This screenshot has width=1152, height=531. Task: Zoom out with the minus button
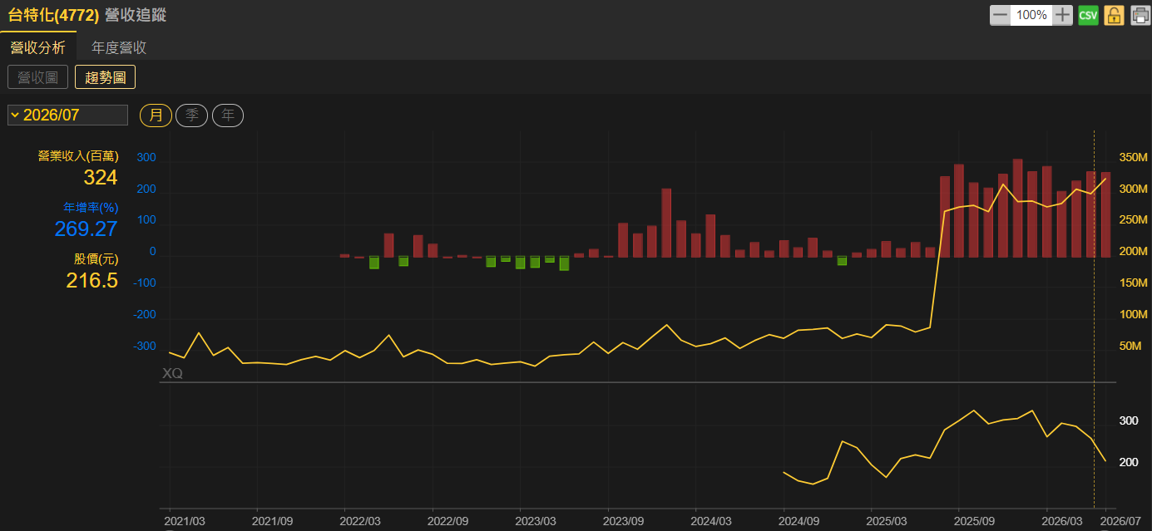(x=1000, y=15)
